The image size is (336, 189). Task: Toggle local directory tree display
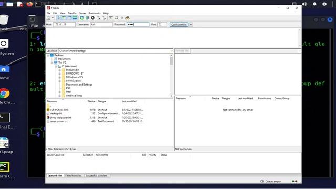(x=64, y=18)
